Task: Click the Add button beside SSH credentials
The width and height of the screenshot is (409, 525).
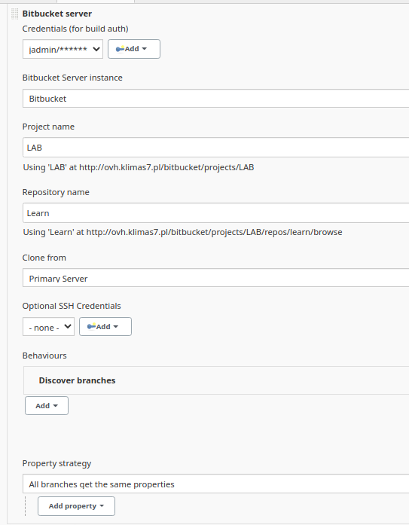Action: tap(105, 326)
